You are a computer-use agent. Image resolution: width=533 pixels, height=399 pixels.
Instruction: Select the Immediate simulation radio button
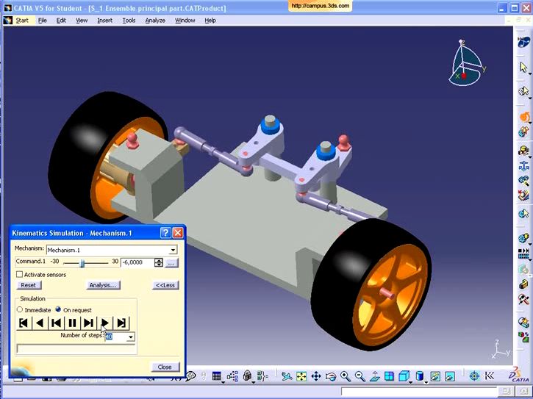pyautogui.click(x=20, y=310)
